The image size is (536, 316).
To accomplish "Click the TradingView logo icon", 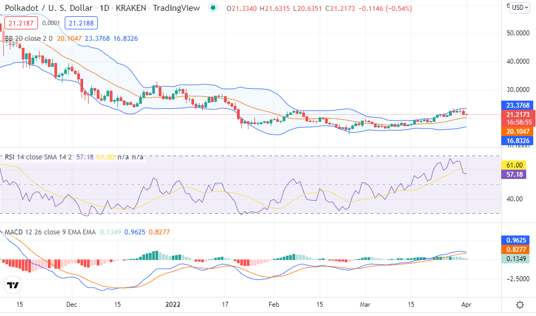I will point(13,285).
